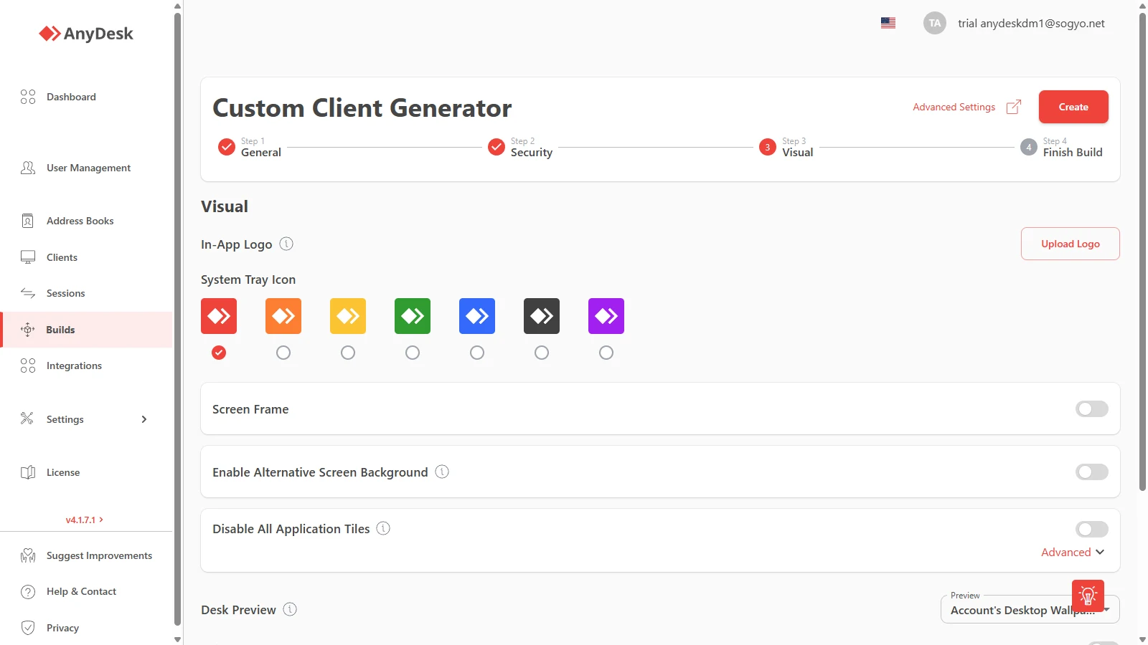
Task: Click the License book icon
Action: [28, 472]
